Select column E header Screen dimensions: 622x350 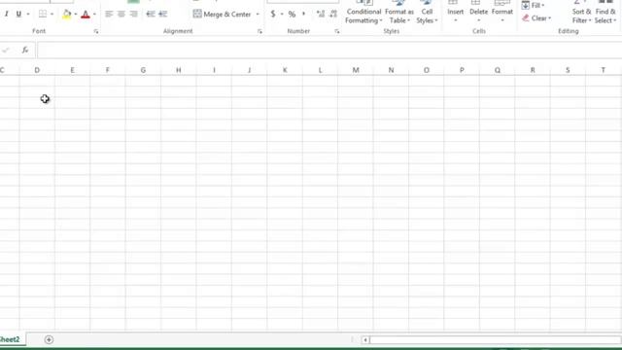coord(72,70)
